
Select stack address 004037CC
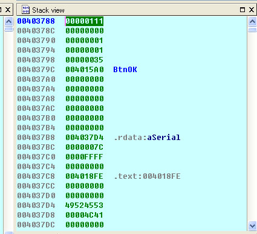36,186
